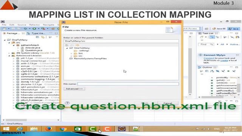Viewport: 242px width, 136px height.
Task: Switch to the Type Hierarchy tab
Action: point(36,33)
